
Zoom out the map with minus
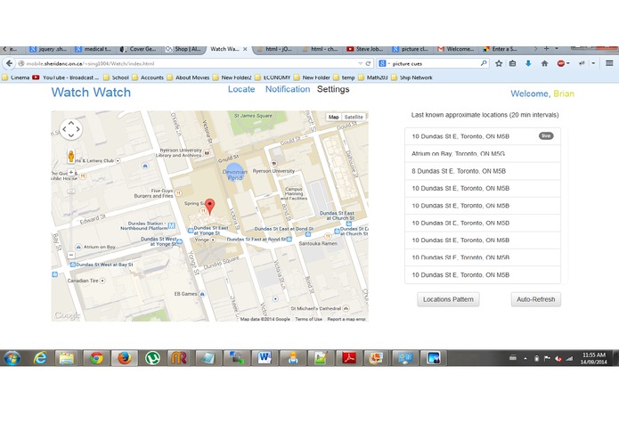pos(71,255)
